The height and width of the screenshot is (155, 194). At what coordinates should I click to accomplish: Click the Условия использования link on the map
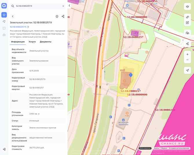pyautogui.click(x=179, y=148)
